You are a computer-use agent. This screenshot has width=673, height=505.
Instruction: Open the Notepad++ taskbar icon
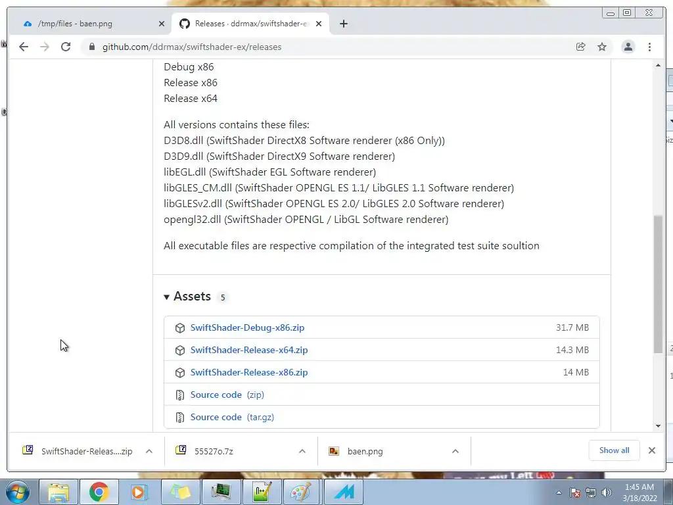262,492
